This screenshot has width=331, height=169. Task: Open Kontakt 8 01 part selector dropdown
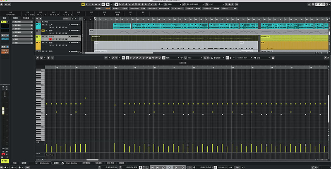(245, 58)
